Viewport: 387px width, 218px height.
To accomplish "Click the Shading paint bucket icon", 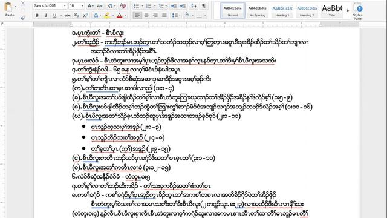I will (x=187, y=15).
